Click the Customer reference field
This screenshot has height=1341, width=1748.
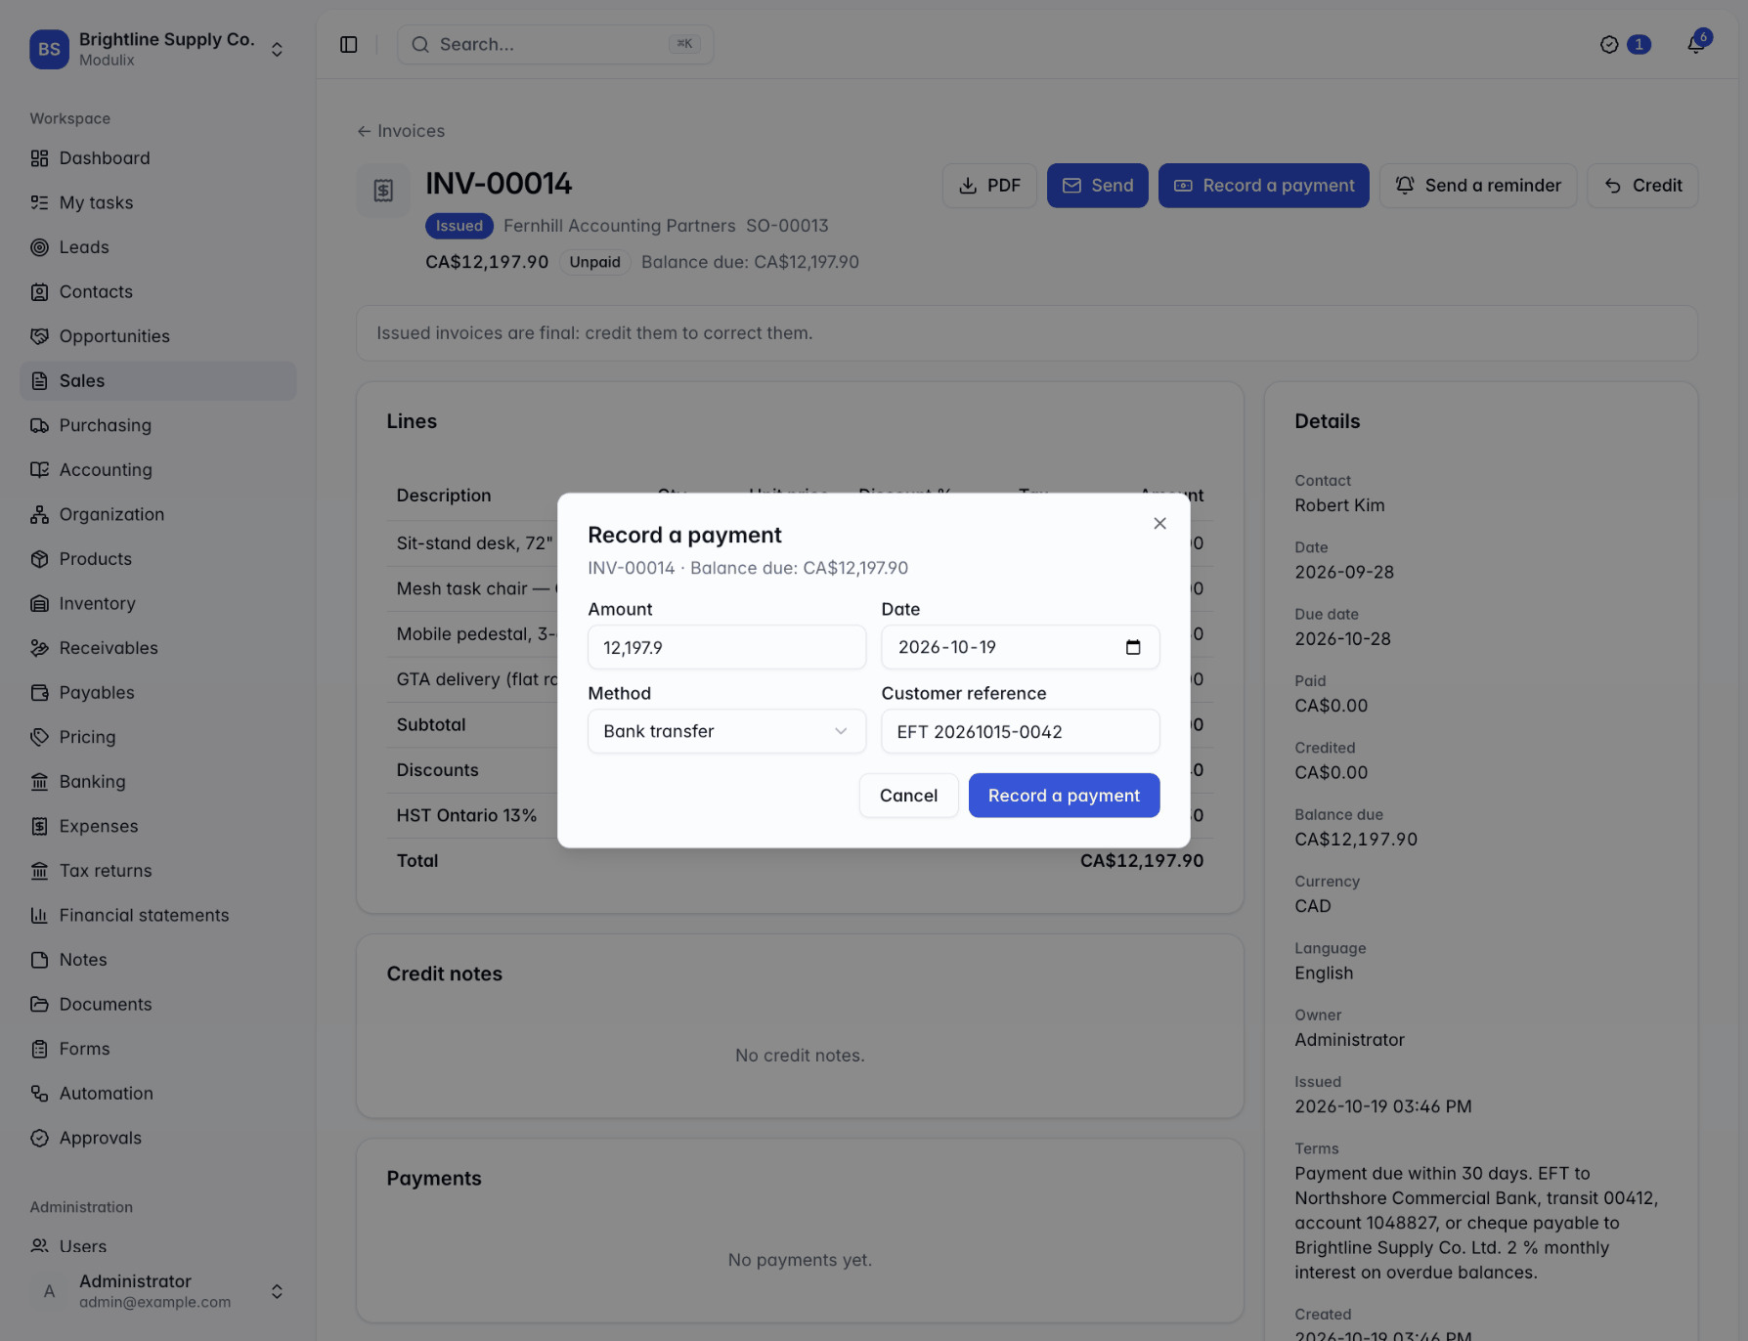[x=1020, y=731]
